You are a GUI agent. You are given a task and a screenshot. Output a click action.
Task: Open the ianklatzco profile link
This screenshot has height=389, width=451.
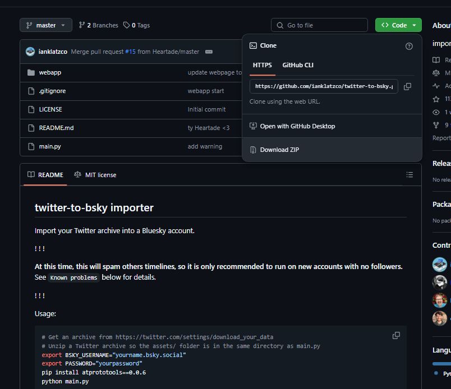pyautogui.click(x=53, y=52)
